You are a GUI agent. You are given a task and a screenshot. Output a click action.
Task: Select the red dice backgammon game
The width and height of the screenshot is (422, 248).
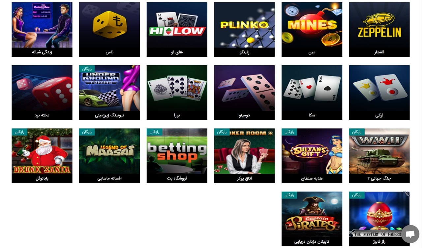[42, 93]
